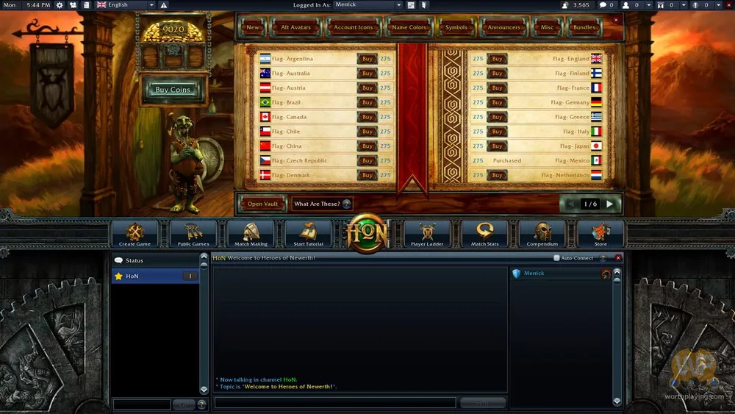Viewport: 735px width, 414px height.
Task: Close the HoN chat channel panel
Action: coord(618,258)
